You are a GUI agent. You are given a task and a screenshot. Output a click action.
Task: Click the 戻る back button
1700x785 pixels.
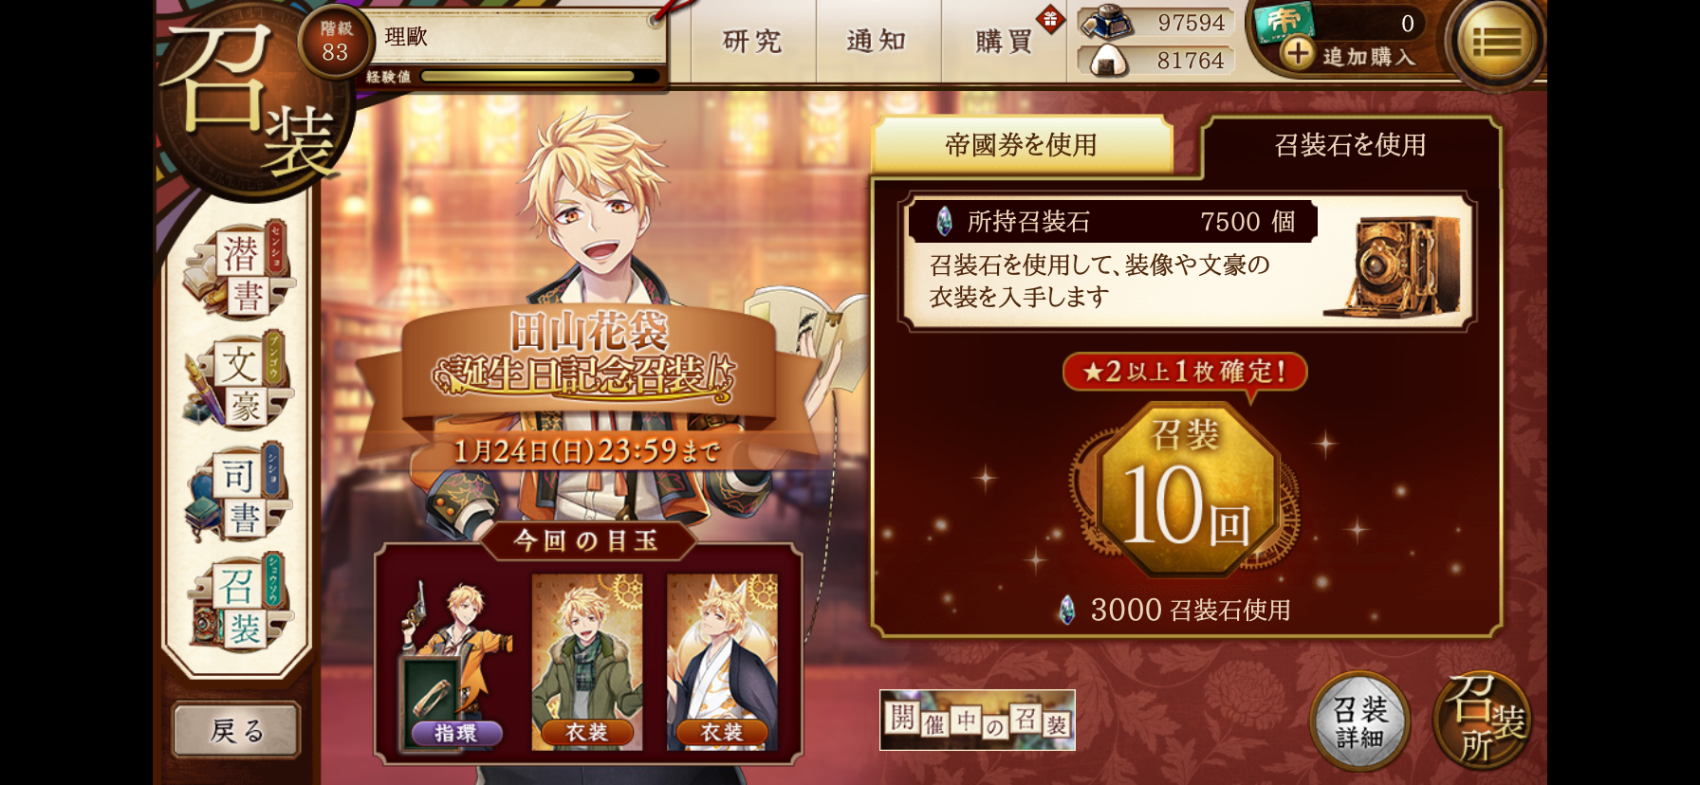[x=236, y=730]
